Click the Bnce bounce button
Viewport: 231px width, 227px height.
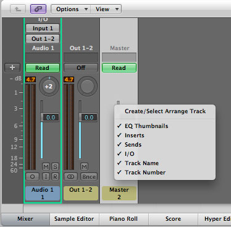(x=89, y=177)
